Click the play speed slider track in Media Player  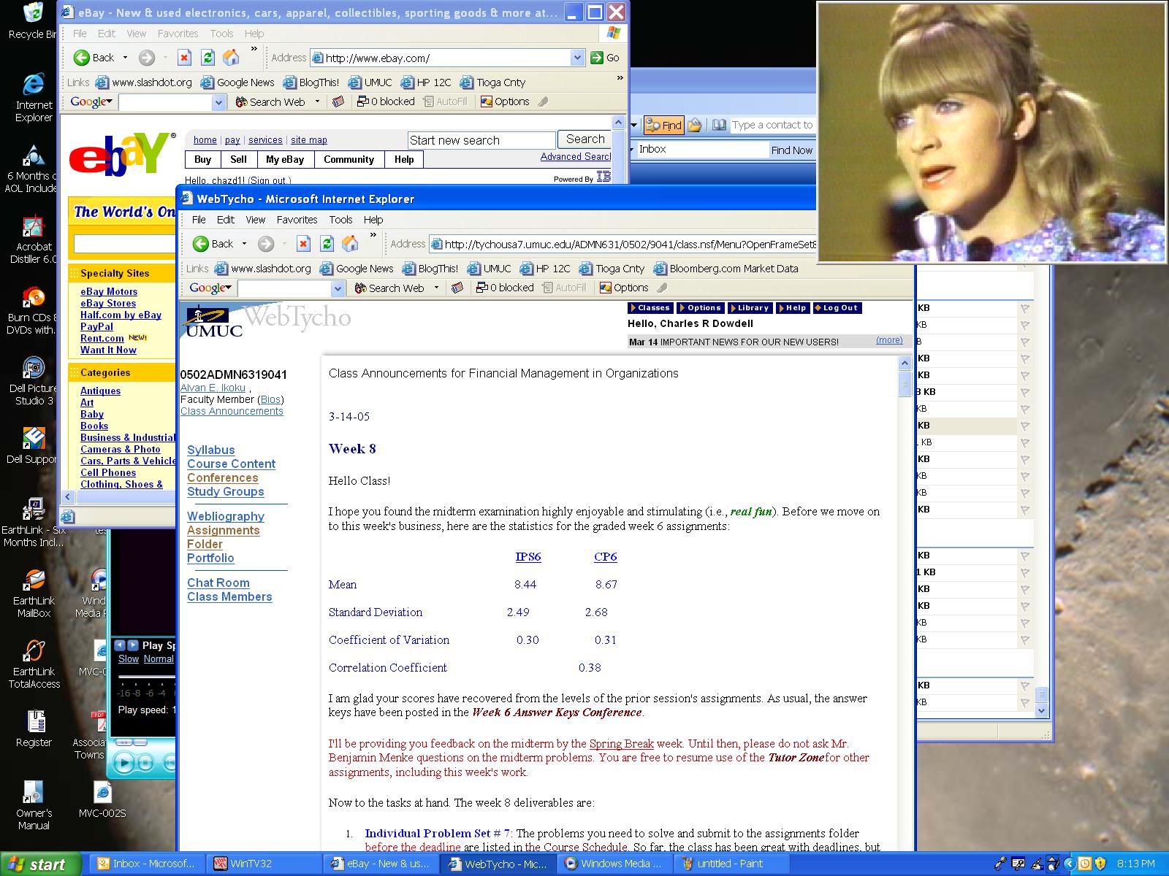pos(146,677)
